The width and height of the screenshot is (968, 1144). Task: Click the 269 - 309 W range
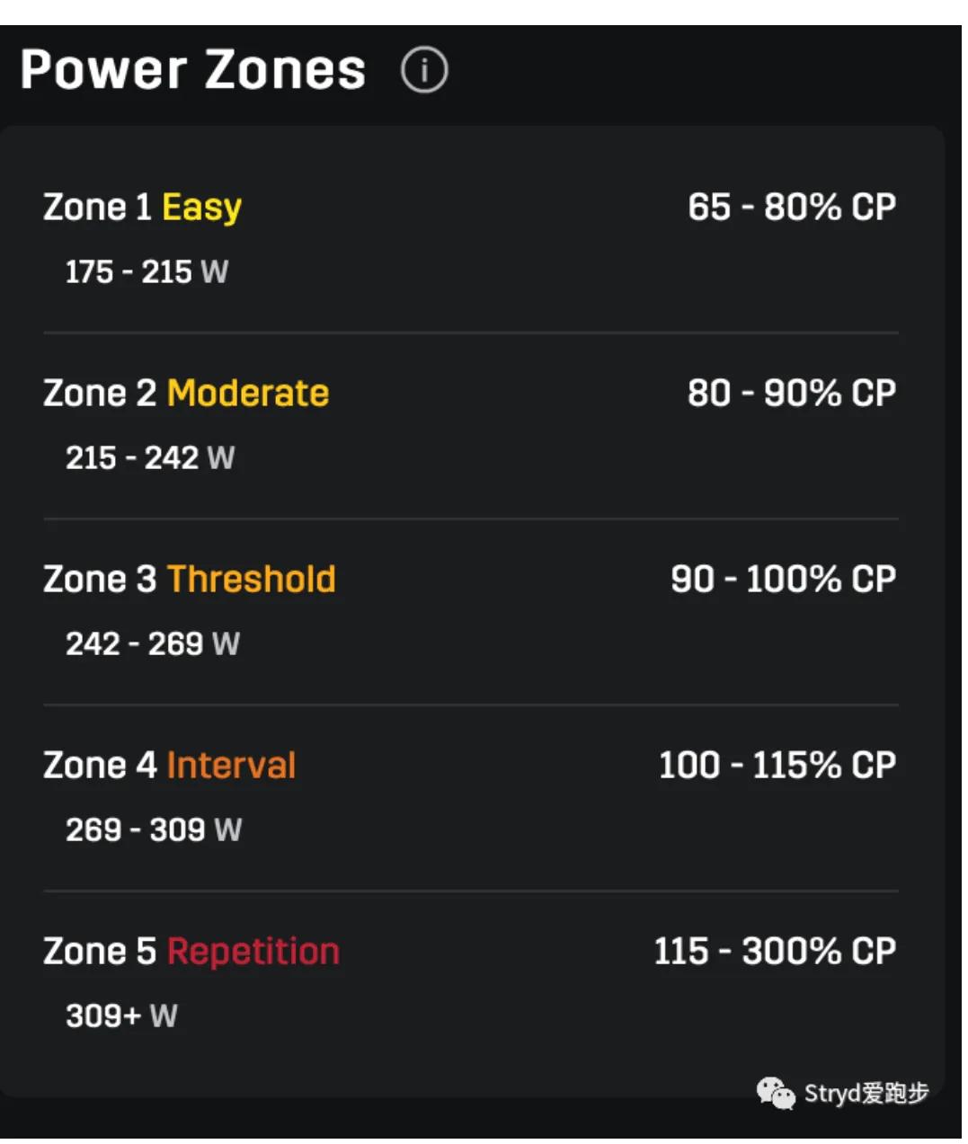pos(154,829)
